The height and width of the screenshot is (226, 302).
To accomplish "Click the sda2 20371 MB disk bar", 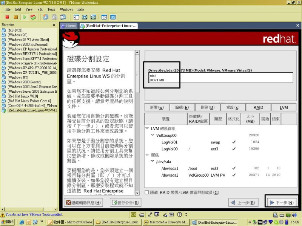I will [221, 78].
